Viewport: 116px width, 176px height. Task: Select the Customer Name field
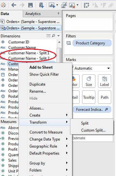coord(22,48)
